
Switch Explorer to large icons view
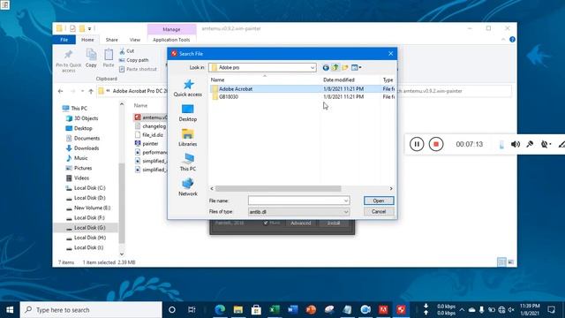[511, 262]
